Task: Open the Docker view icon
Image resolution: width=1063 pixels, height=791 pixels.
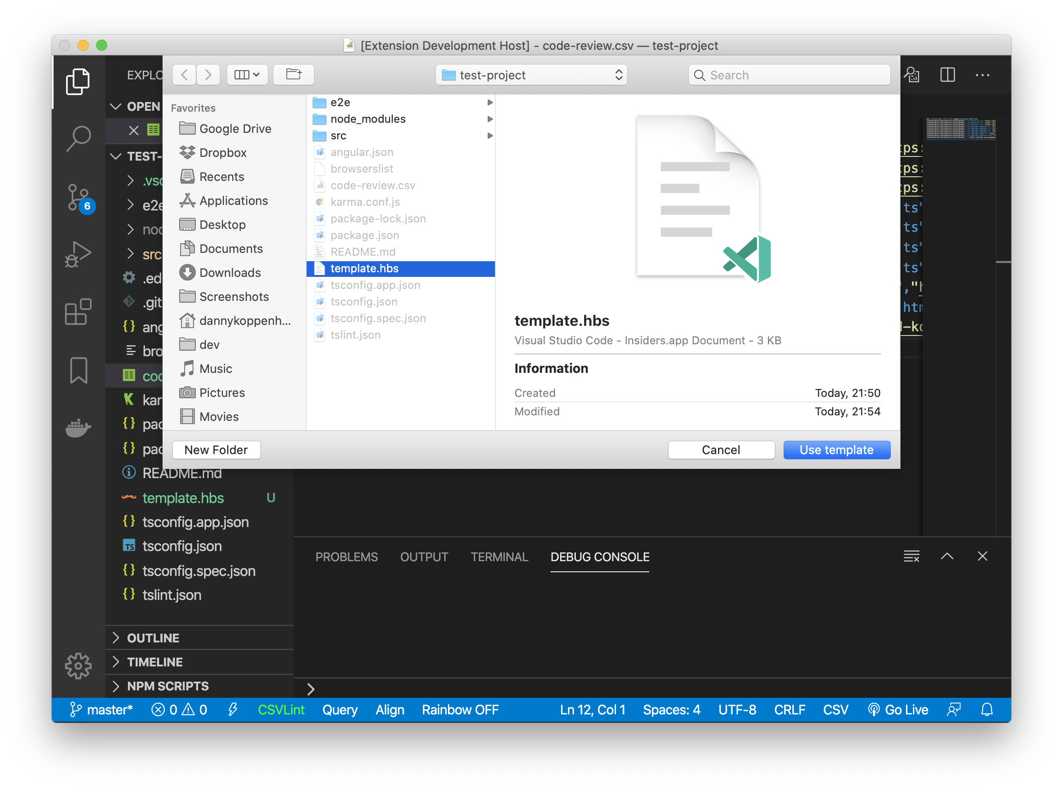Action: coord(79,428)
